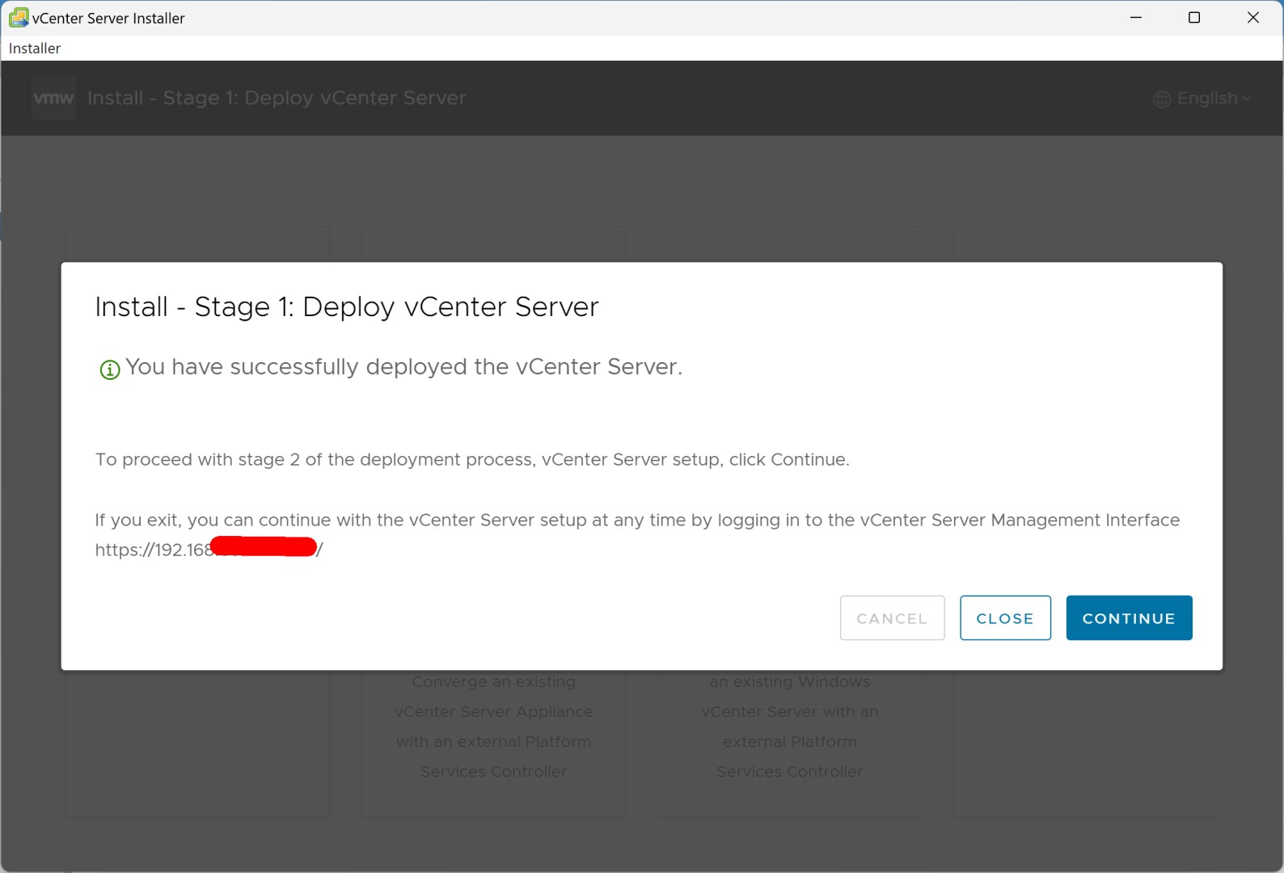Click the greyed CANCEL button
Viewport: 1284px width, 873px height.
(892, 618)
